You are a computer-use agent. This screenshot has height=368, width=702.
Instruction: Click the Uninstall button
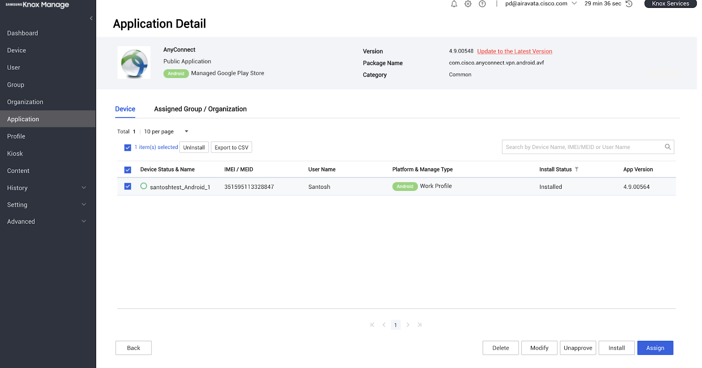(x=194, y=147)
